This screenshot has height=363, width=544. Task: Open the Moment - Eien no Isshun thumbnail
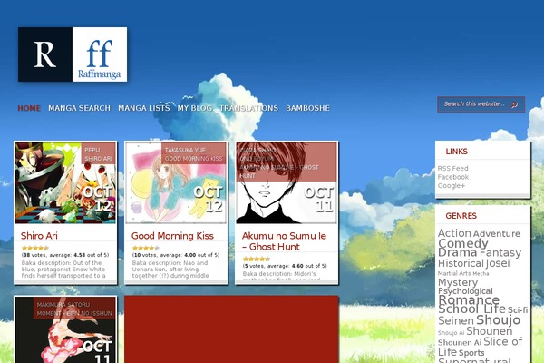tap(65, 330)
